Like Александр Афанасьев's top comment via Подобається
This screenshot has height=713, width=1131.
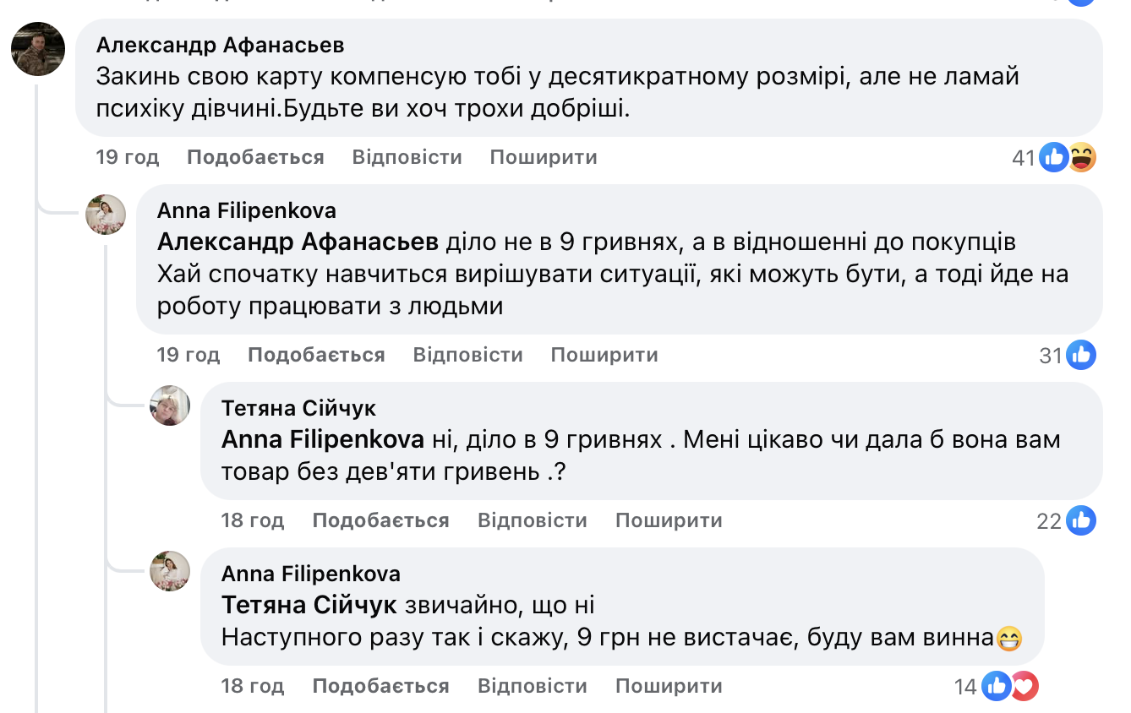(x=255, y=157)
